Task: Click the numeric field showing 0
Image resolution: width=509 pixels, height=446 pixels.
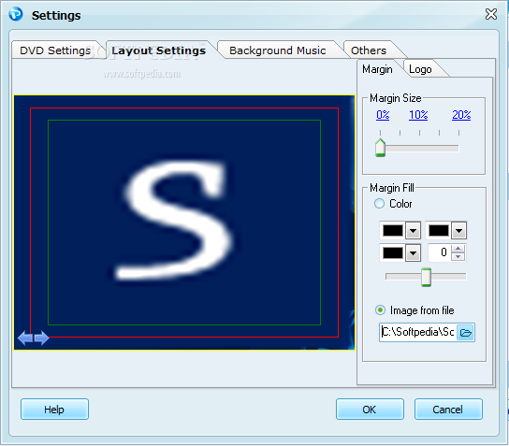Action: pos(439,252)
